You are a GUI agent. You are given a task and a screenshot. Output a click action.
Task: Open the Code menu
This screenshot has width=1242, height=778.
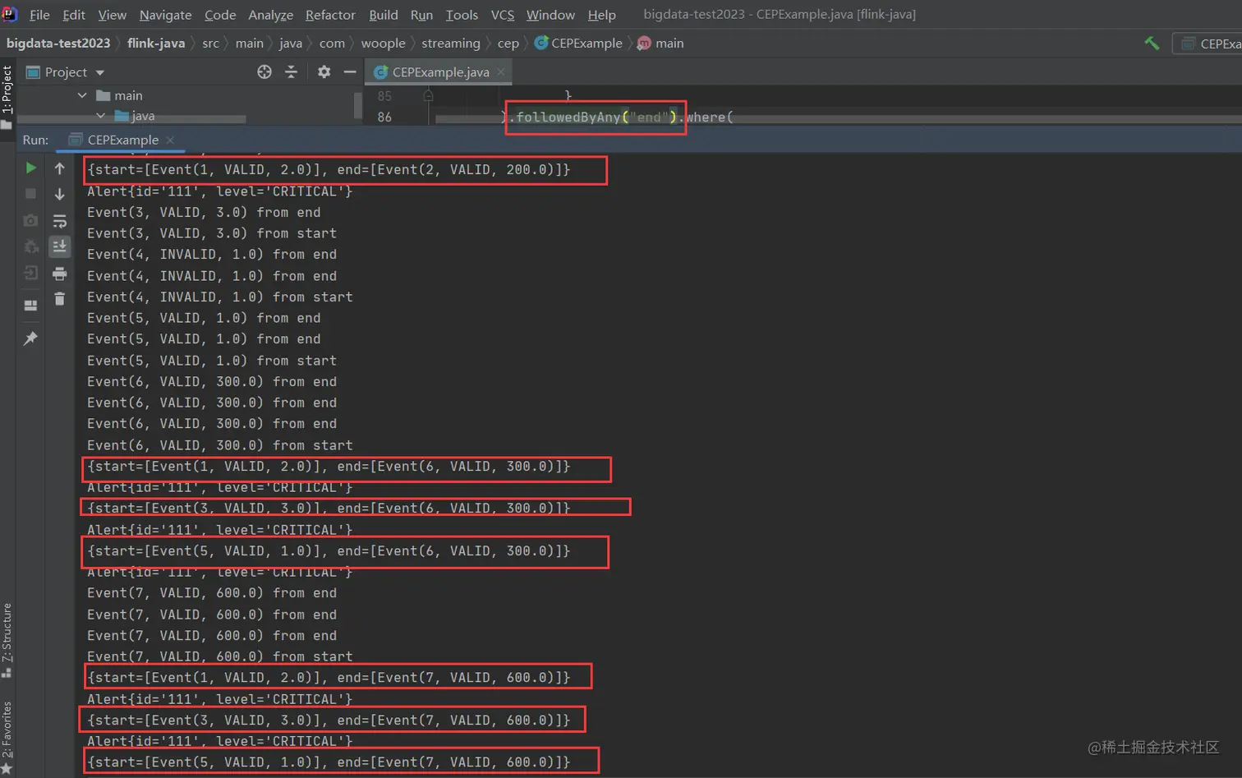220,15
